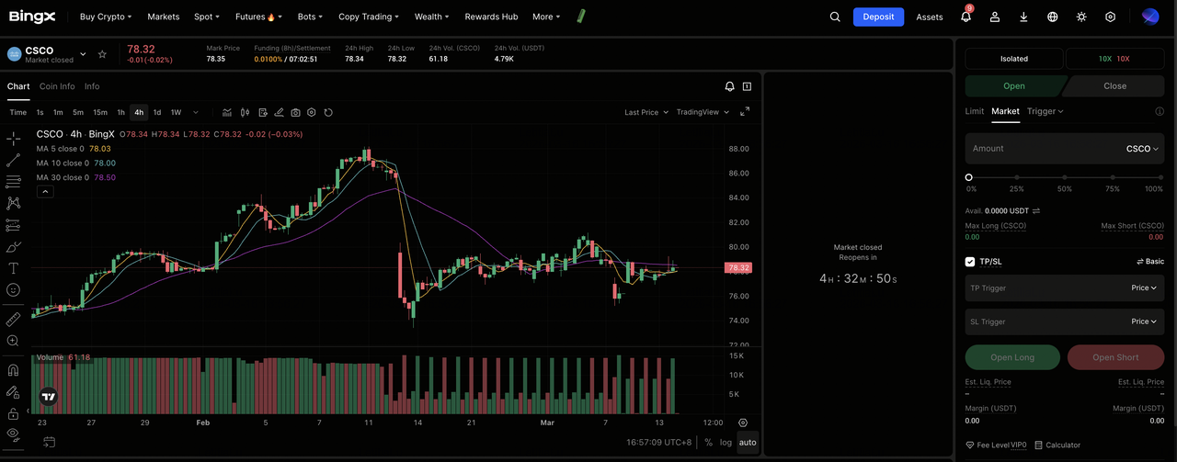Select the trend line drawing tool

pyautogui.click(x=14, y=160)
